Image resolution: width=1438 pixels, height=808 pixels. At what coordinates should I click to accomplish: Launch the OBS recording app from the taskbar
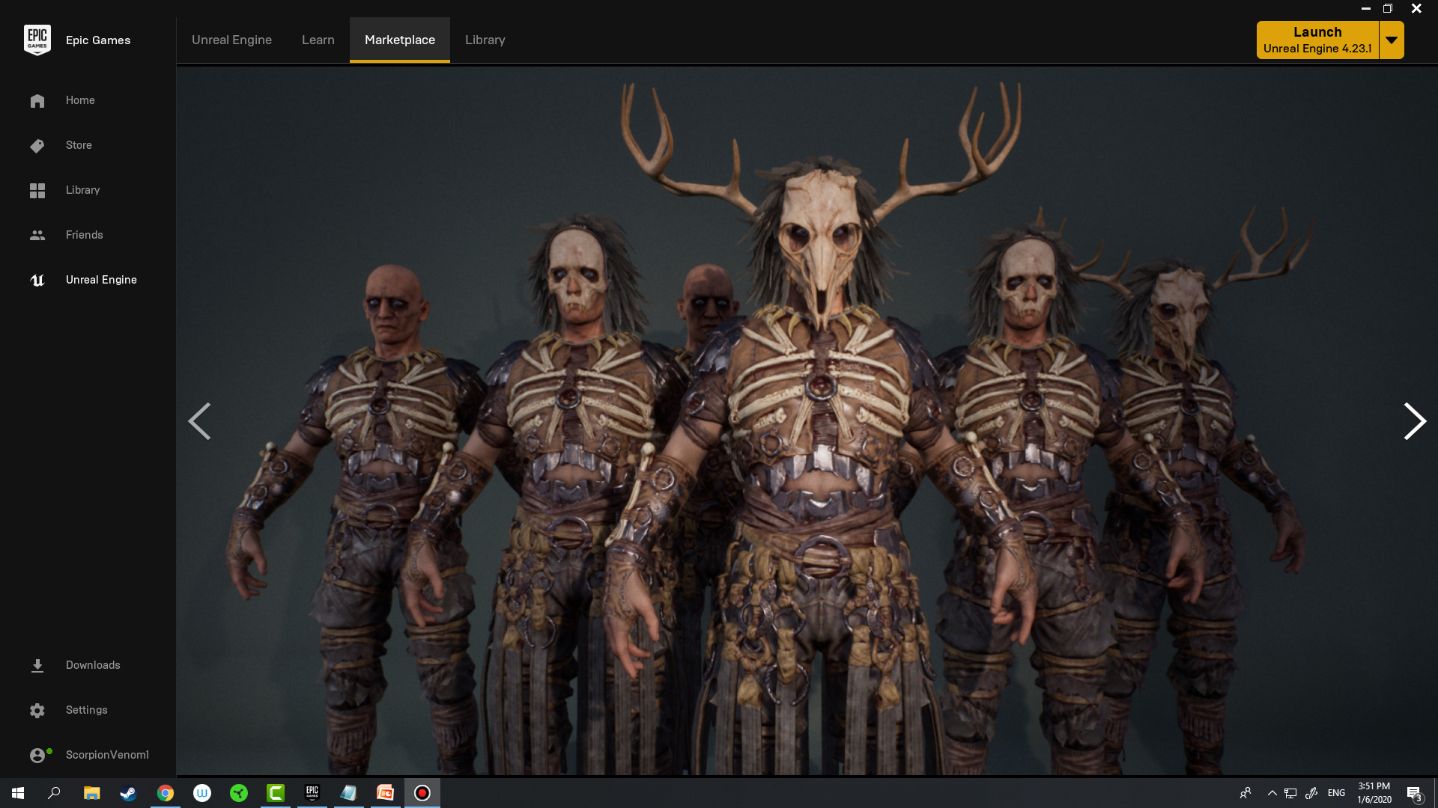(422, 792)
